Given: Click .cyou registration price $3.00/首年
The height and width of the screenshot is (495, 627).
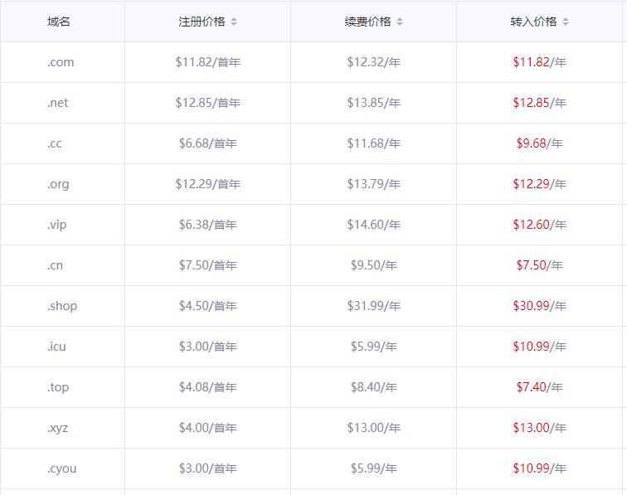Looking at the screenshot, I should [x=208, y=468].
